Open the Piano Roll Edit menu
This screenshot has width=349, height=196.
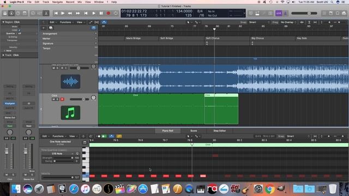point(45,136)
